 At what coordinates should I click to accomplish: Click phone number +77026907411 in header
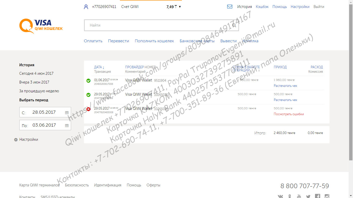point(104,7)
